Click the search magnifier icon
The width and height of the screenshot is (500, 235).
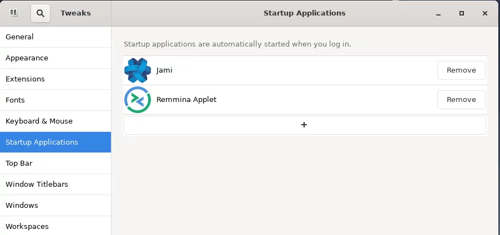pyautogui.click(x=40, y=13)
